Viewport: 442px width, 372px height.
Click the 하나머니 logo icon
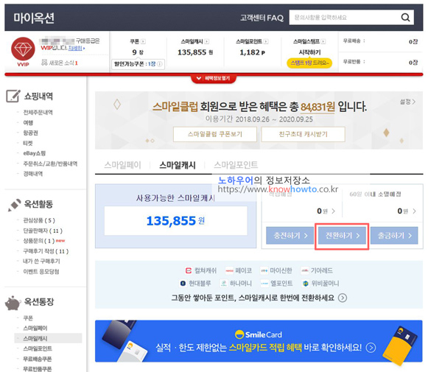(224, 283)
